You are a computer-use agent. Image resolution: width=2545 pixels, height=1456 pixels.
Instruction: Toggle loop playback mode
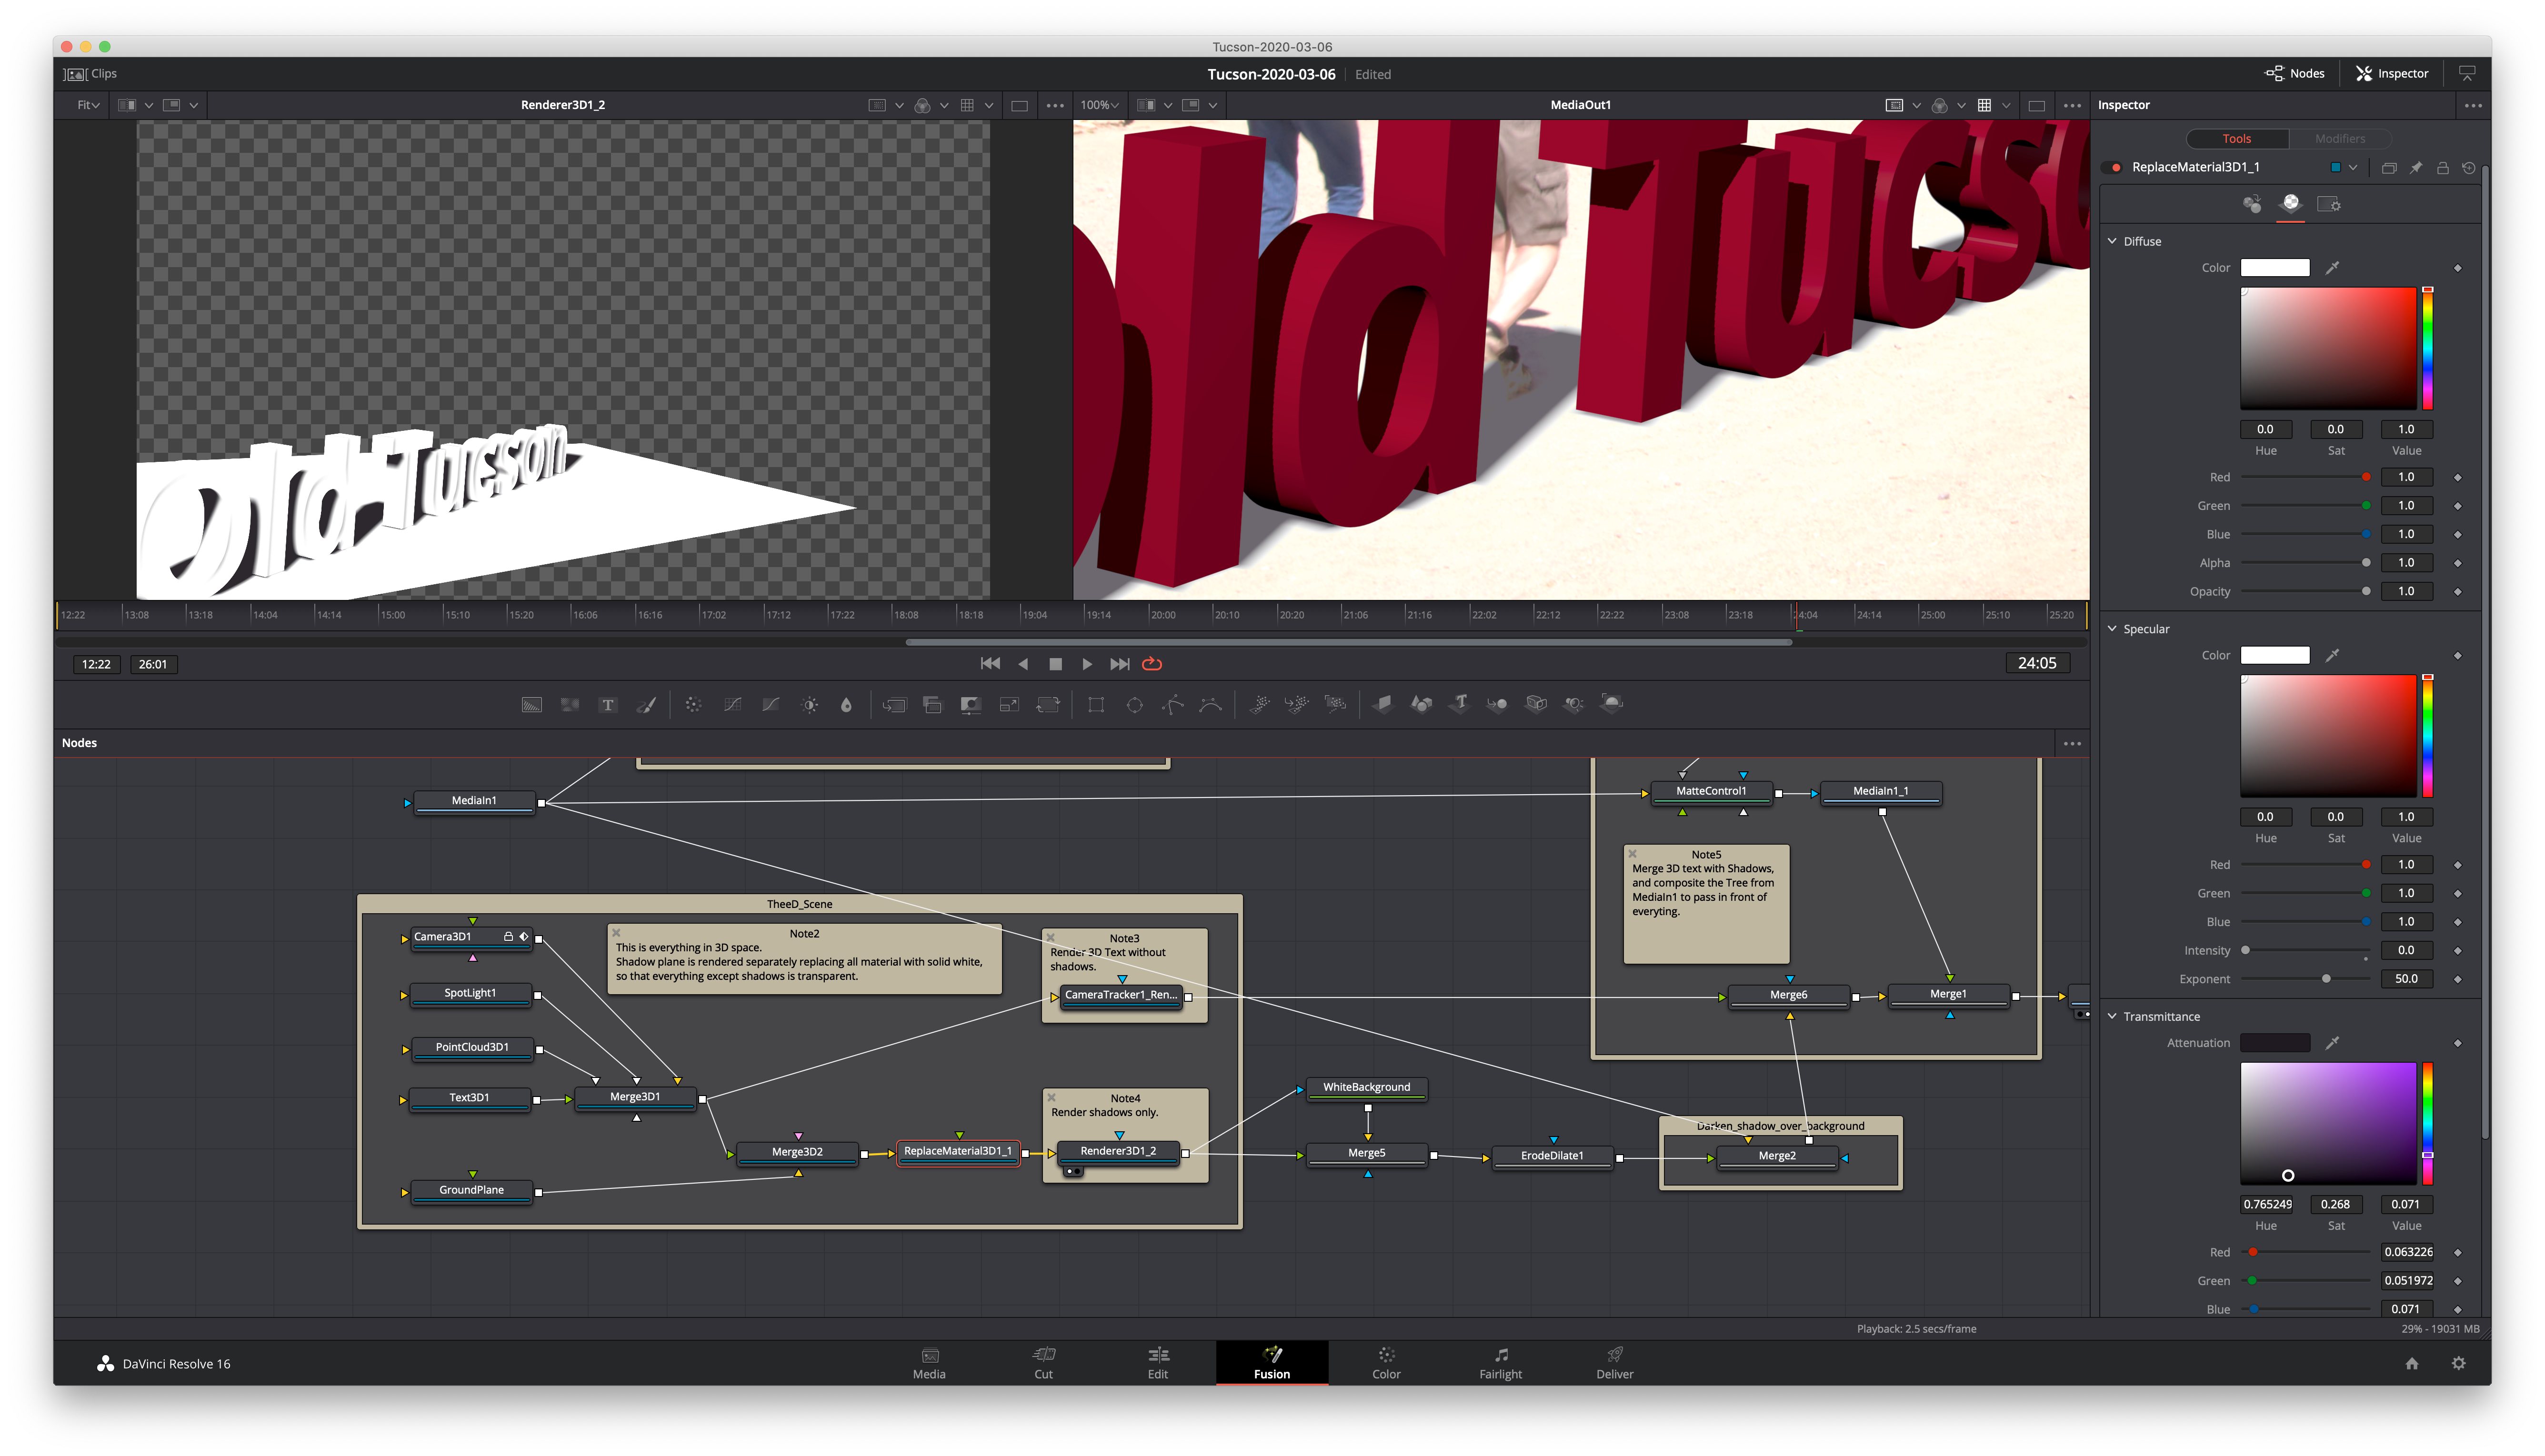click(1152, 664)
